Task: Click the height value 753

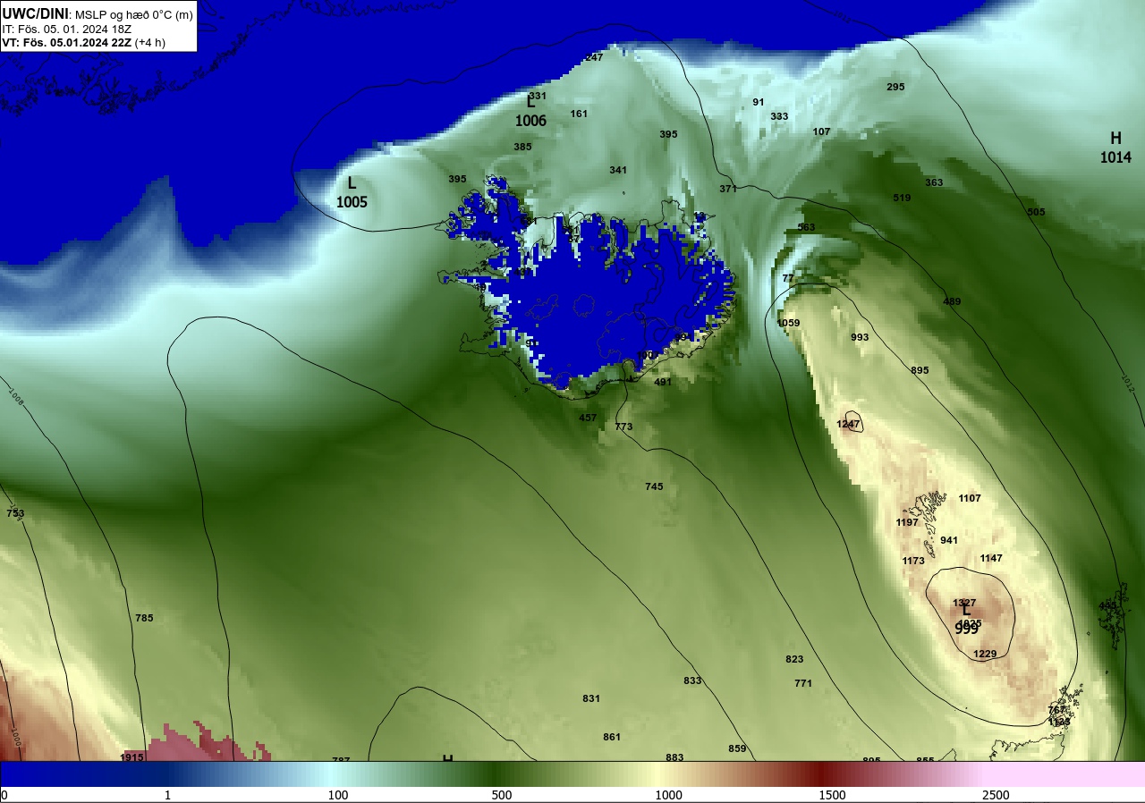Action: [x=15, y=513]
